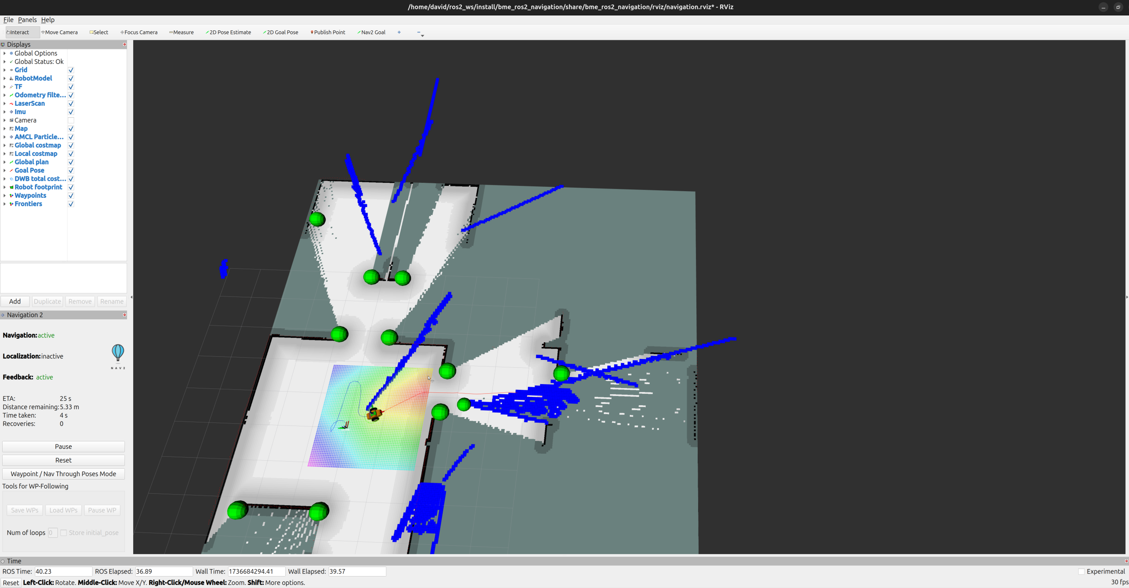
Task: Activate the Nav2 Goal tool
Action: tap(371, 32)
